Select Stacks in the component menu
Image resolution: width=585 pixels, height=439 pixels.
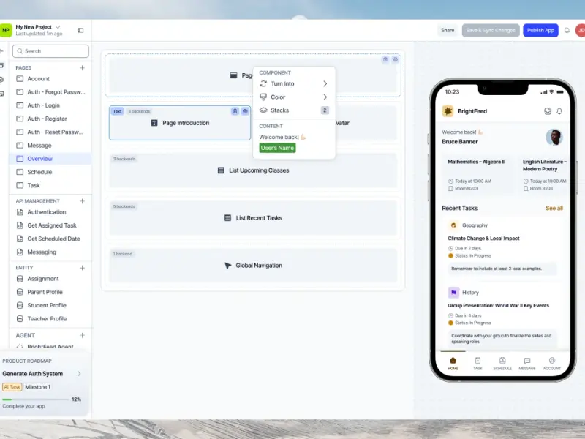tap(279, 110)
